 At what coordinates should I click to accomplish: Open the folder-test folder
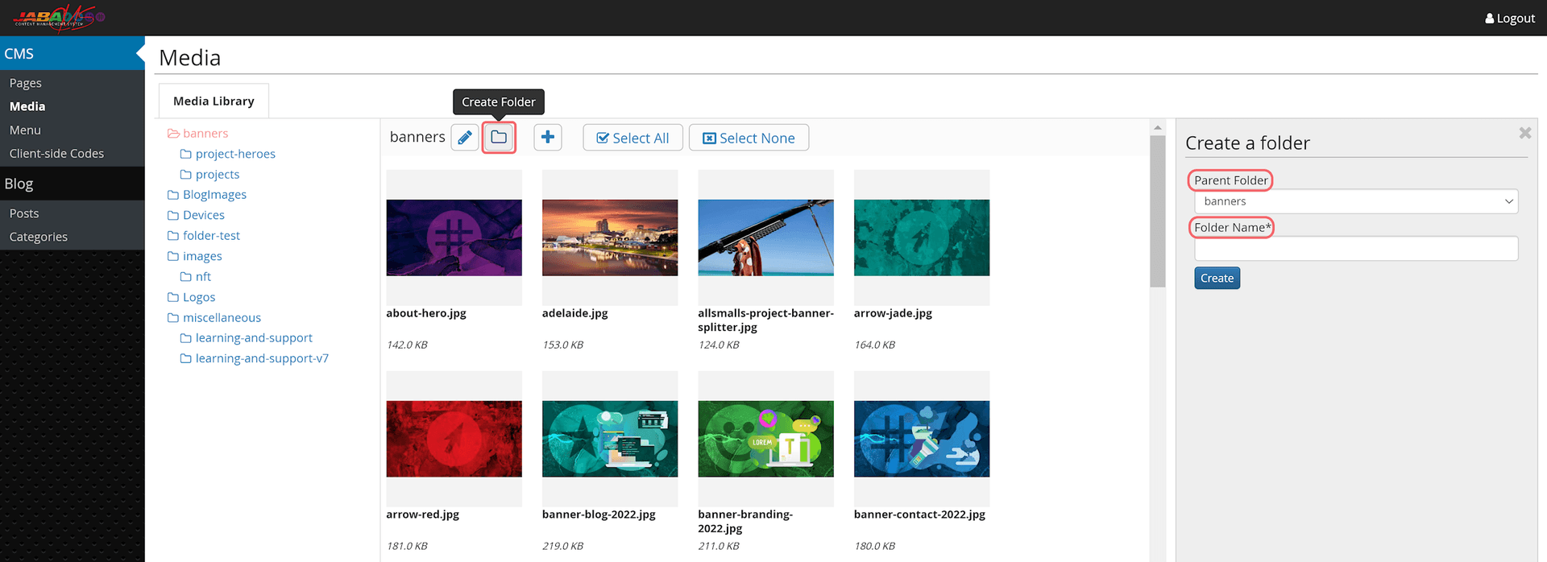coord(211,236)
